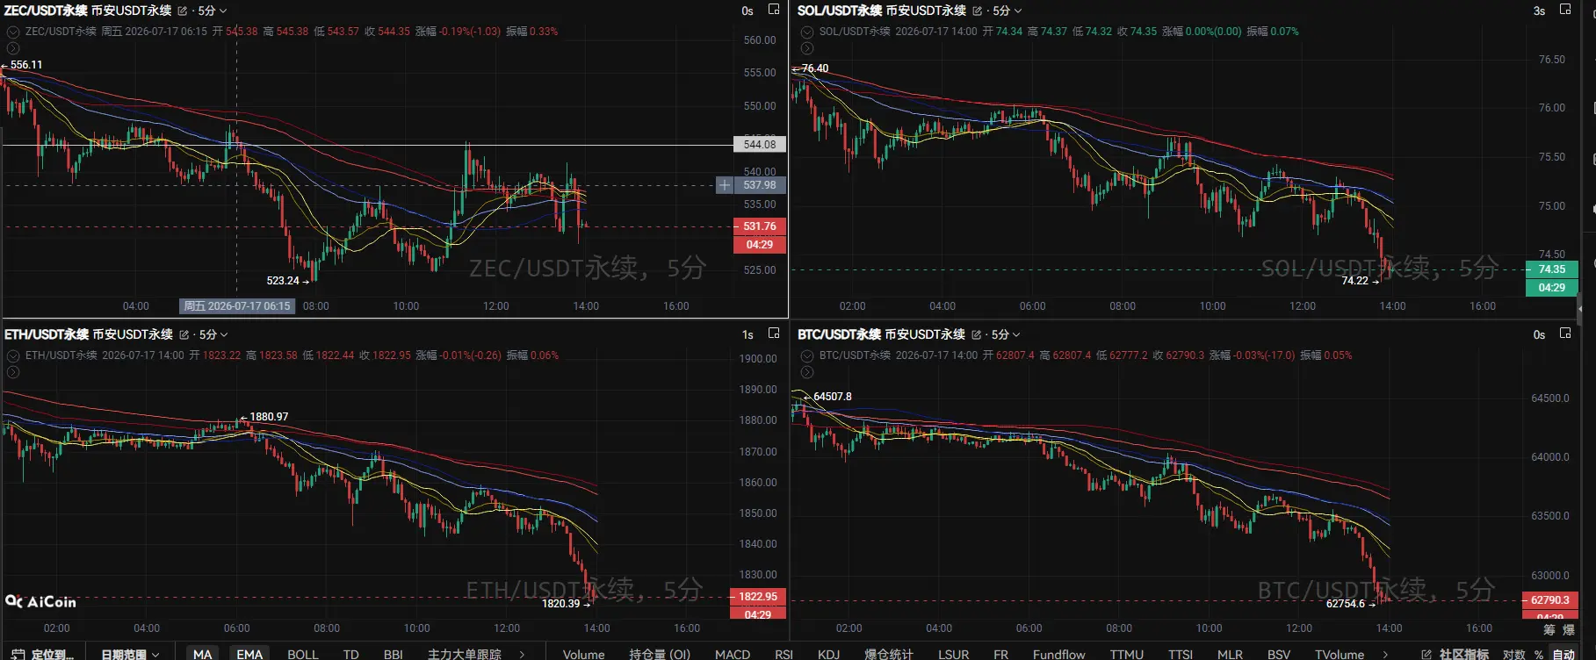Toggle the TD indicator
This screenshot has height=660, width=1596.
click(351, 654)
